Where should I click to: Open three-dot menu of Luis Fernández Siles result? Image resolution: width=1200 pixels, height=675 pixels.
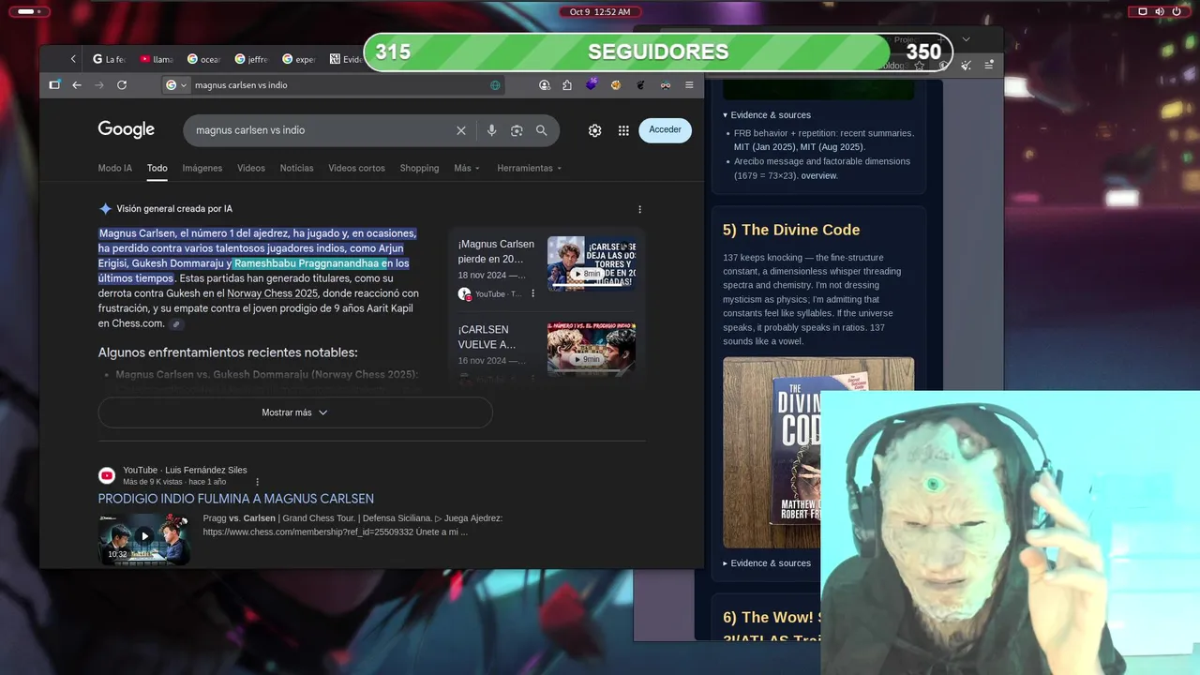(258, 482)
